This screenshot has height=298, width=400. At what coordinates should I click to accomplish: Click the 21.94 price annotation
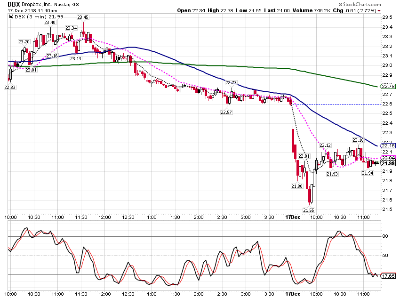(368, 173)
